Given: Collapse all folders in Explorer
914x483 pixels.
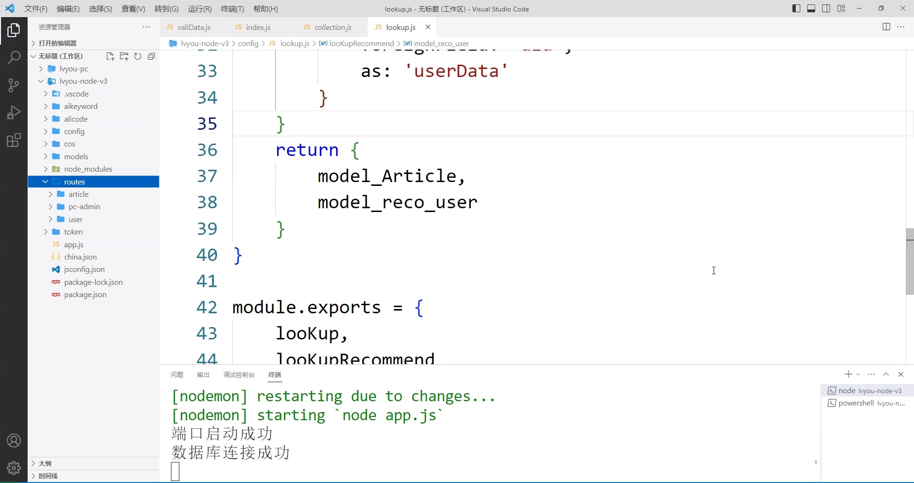Looking at the screenshot, I should click(151, 56).
